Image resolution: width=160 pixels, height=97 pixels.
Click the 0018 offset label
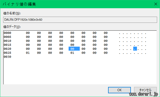click(7, 45)
